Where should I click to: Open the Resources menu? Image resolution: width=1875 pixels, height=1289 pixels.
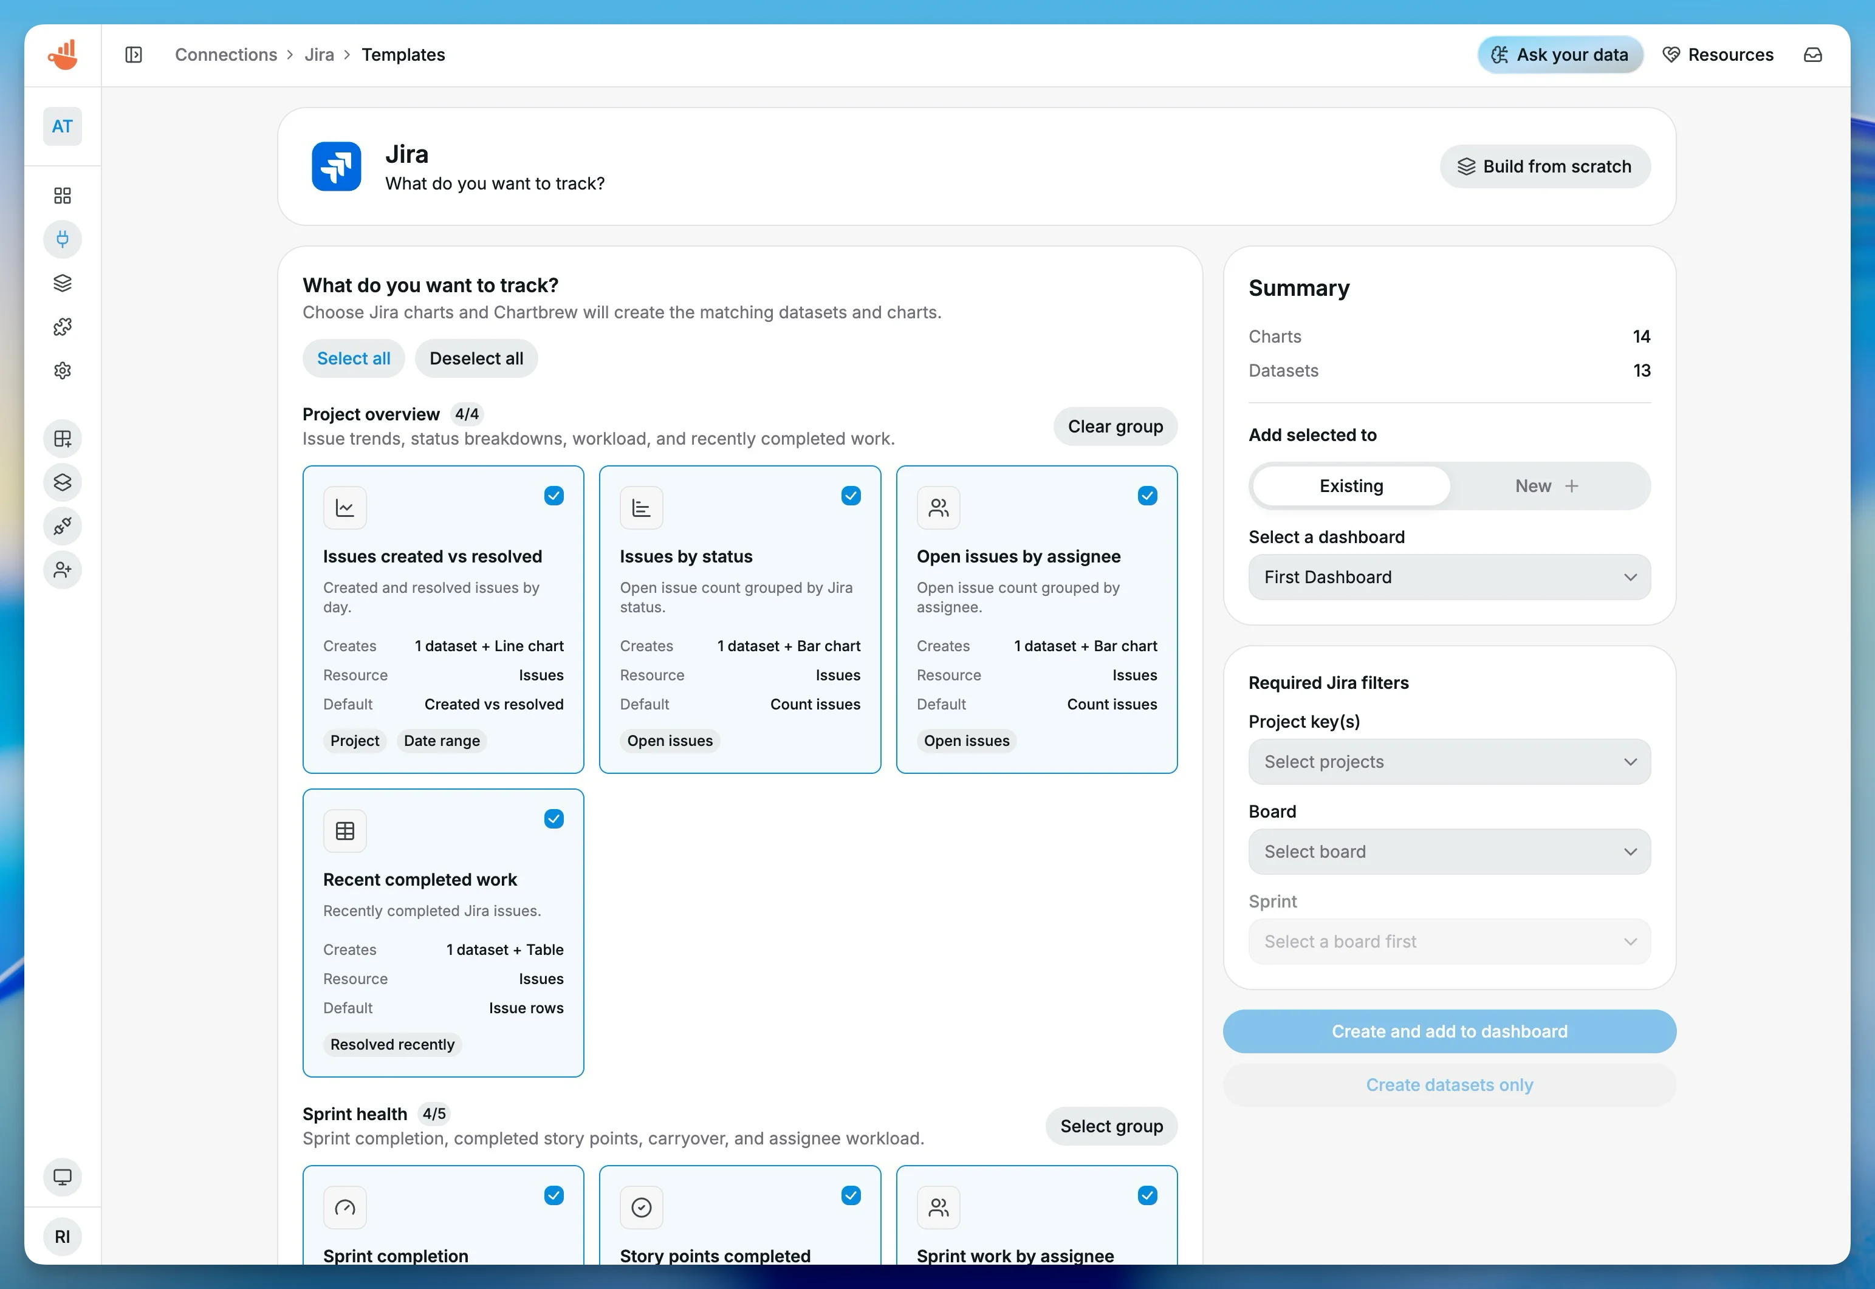point(1718,54)
